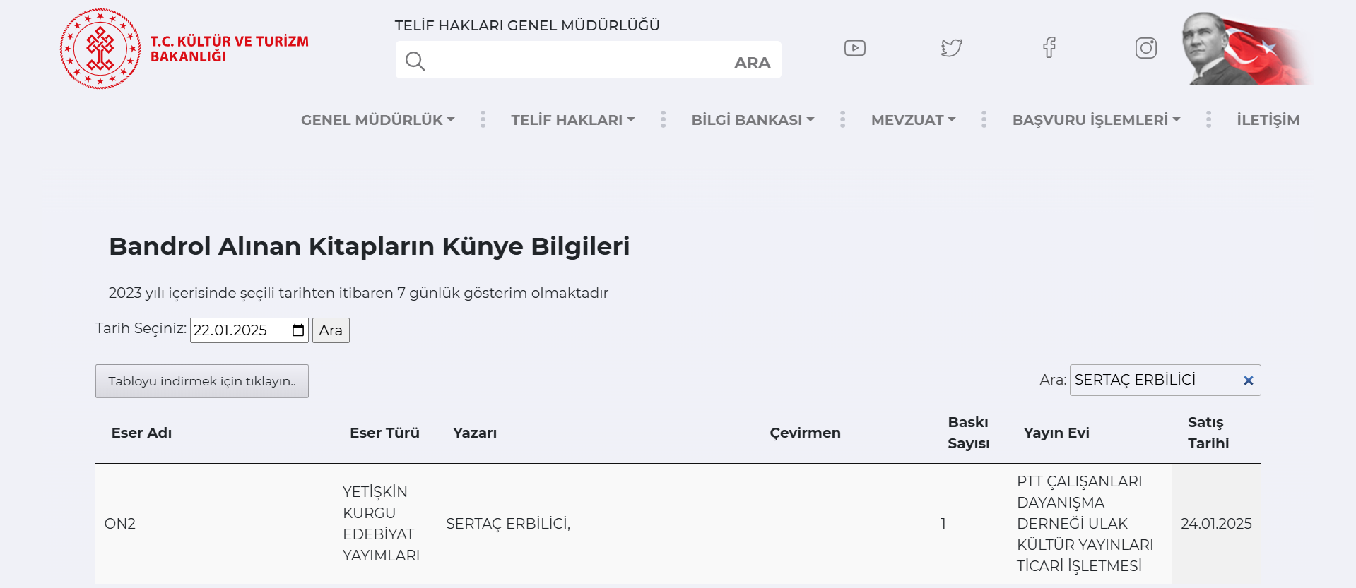This screenshot has height=588, width=1356.
Task: Clear the table search with X icon
Action: tap(1248, 380)
